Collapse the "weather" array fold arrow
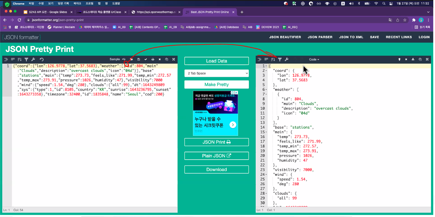This screenshot has height=217, width=435. coord(267,89)
